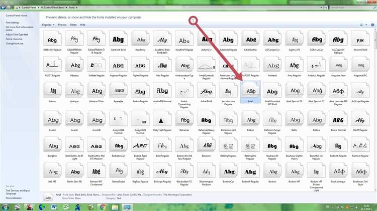Click the vertical scrollbar of font list
The width and height of the screenshot is (377, 211).
[x=375, y=110]
